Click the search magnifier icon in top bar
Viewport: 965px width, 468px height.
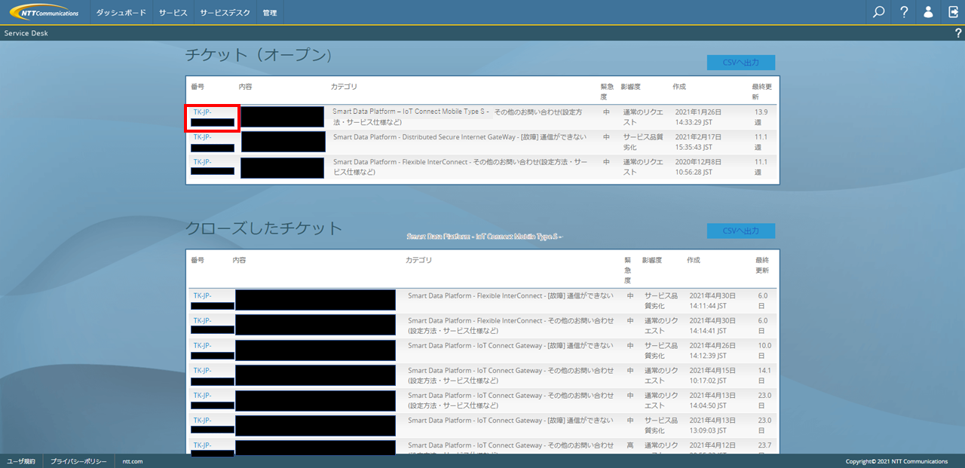point(878,12)
